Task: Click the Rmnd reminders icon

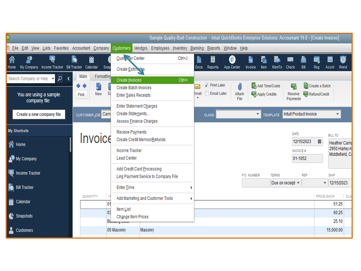Action: tap(343, 62)
